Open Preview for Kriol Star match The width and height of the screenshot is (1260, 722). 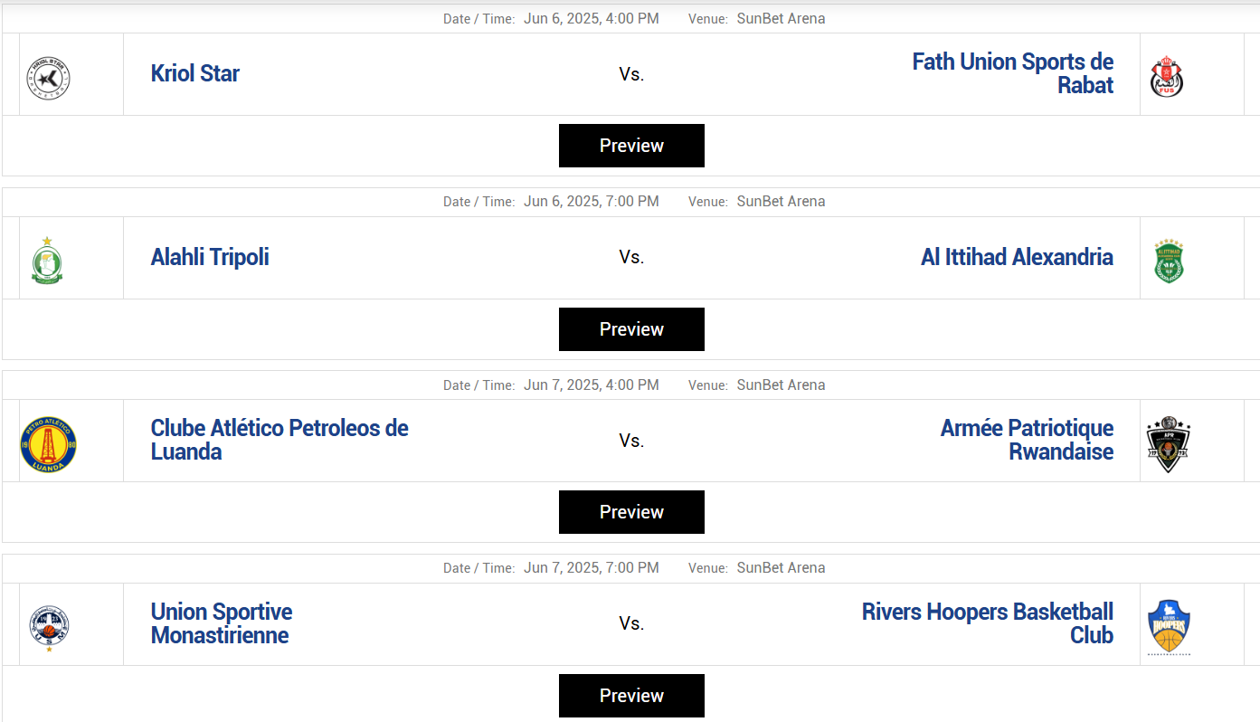[631, 146]
